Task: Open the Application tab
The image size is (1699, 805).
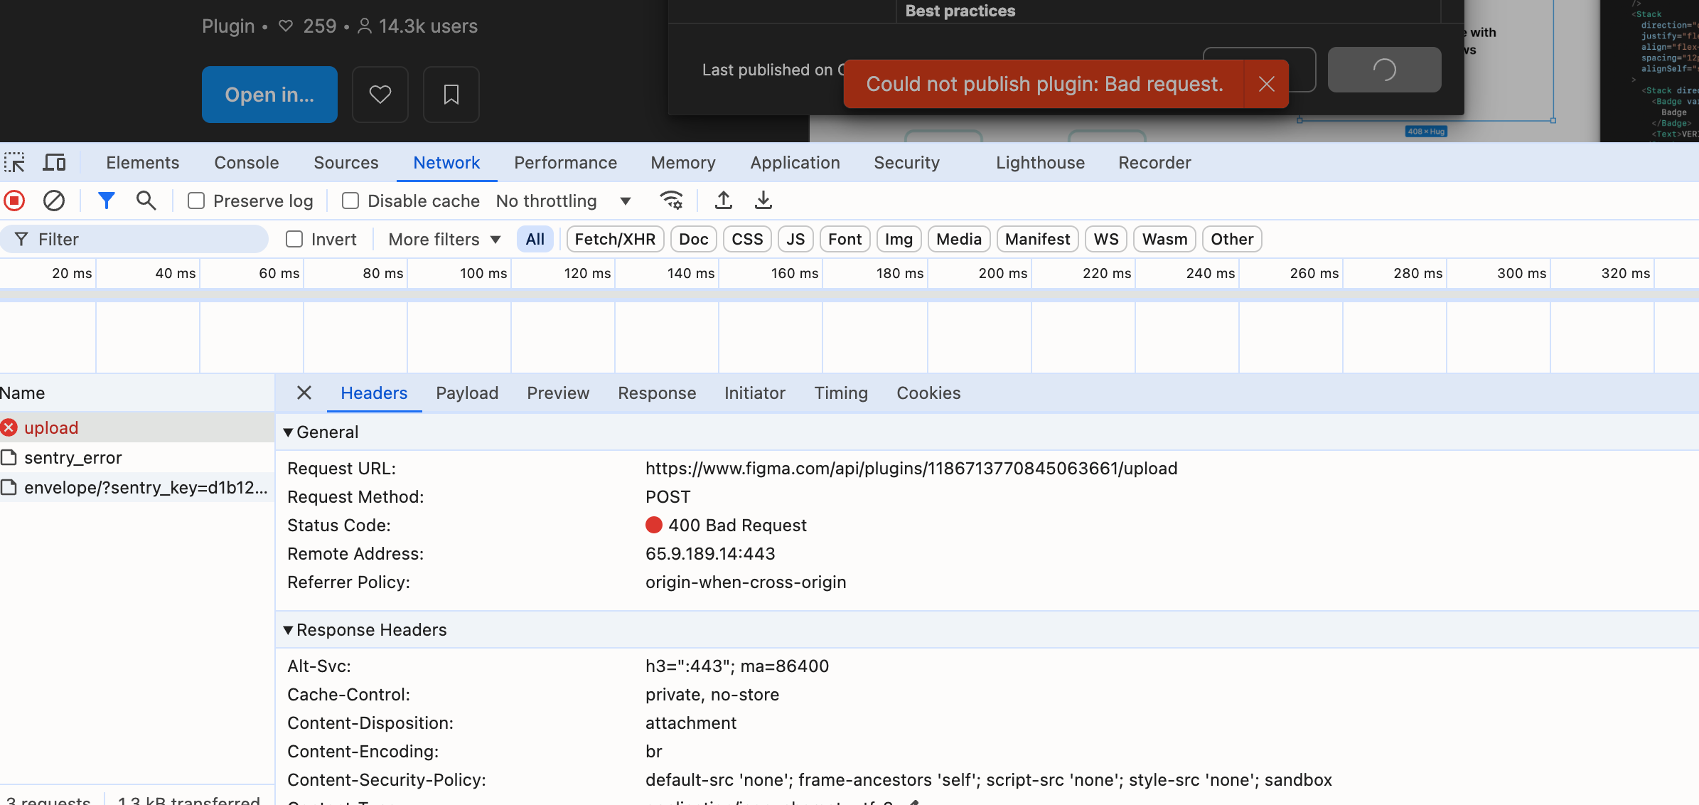Action: coord(795,163)
